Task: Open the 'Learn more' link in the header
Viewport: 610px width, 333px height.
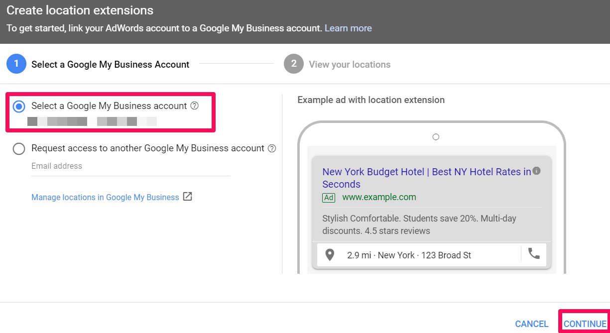Action: [x=348, y=28]
